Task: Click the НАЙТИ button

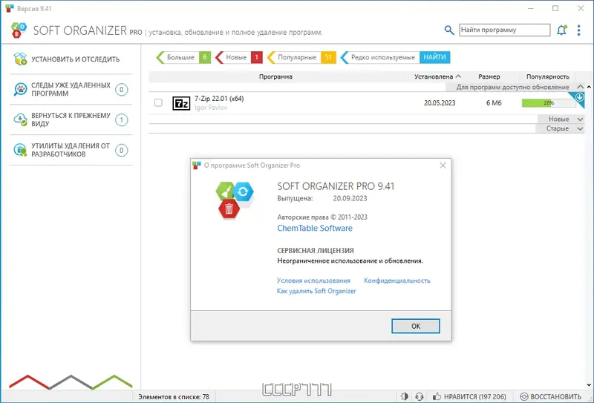Action: point(434,58)
